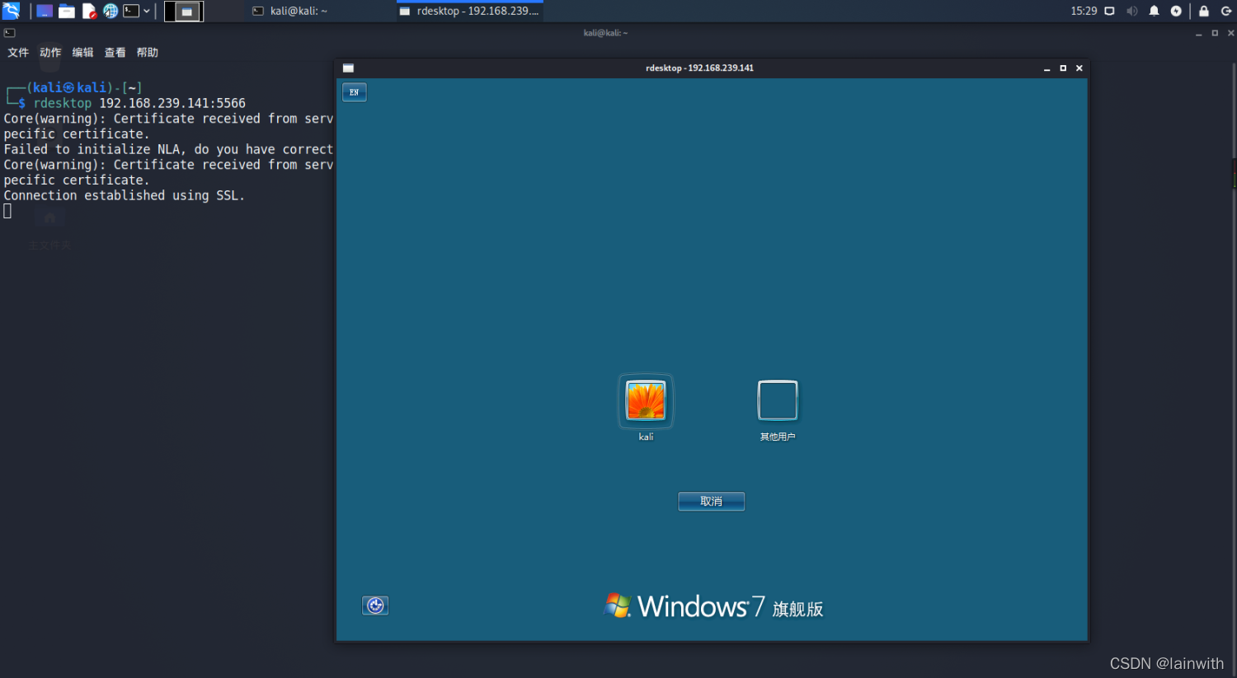Switch to rdesktop taskbar item

(x=469, y=12)
